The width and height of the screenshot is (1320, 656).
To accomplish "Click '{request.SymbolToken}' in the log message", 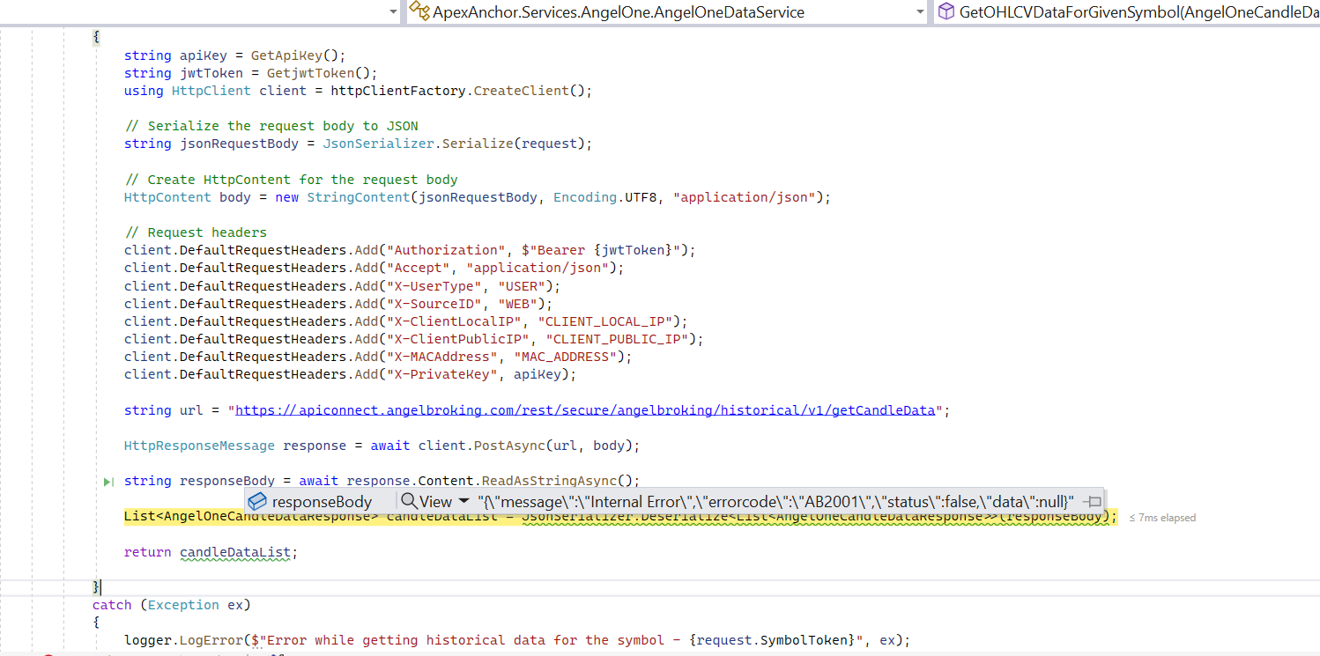I will [772, 640].
